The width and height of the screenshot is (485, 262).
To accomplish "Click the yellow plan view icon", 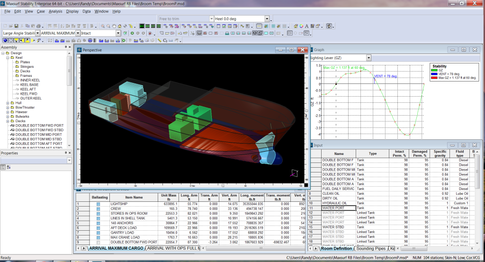I will [x=16, y=40].
